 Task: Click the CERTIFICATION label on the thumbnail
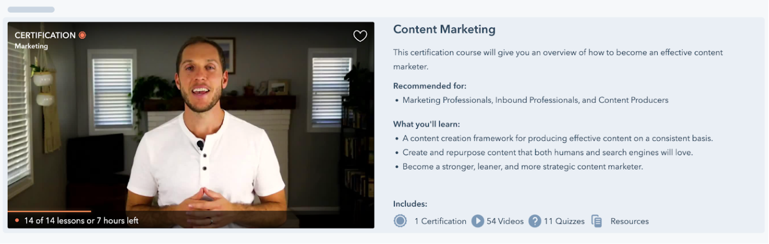click(x=45, y=35)
